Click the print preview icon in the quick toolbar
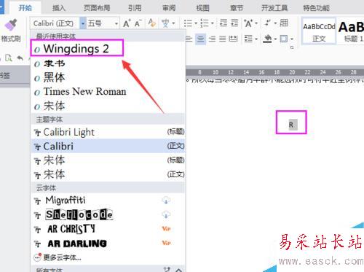This screenshot has height=272, width=364. pos(9,58)
